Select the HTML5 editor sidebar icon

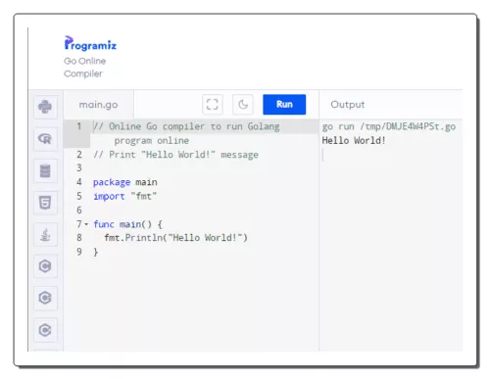point(45,203)
